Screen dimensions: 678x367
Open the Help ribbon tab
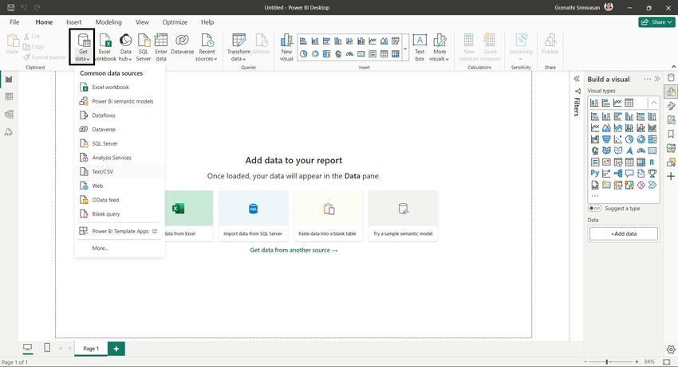click(x=207, y=22)
